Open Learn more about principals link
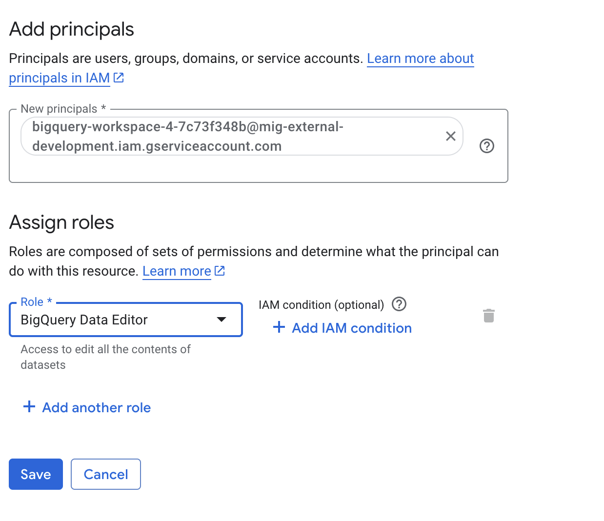This screenshot has width=604, height=521. 420,59
